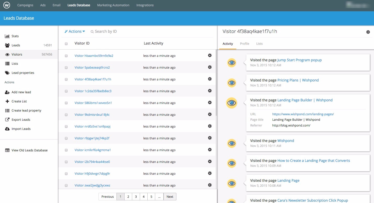This screenshot has width=374, height=203.
Task: Open gear menu for Visitor 5pabezeaqtfrcro2
Action: pyautogui.click(x=210, y=67)
